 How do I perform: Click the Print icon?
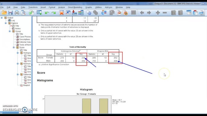point(17,13)
